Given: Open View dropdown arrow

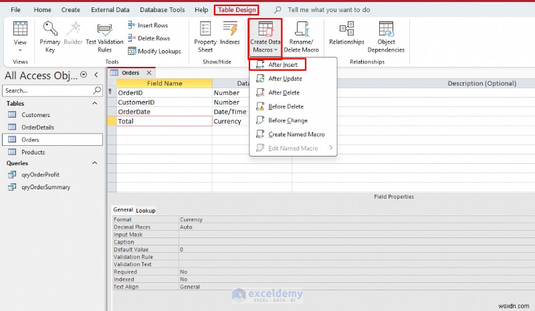Looking at the screenshot, I should click(20, 50).
